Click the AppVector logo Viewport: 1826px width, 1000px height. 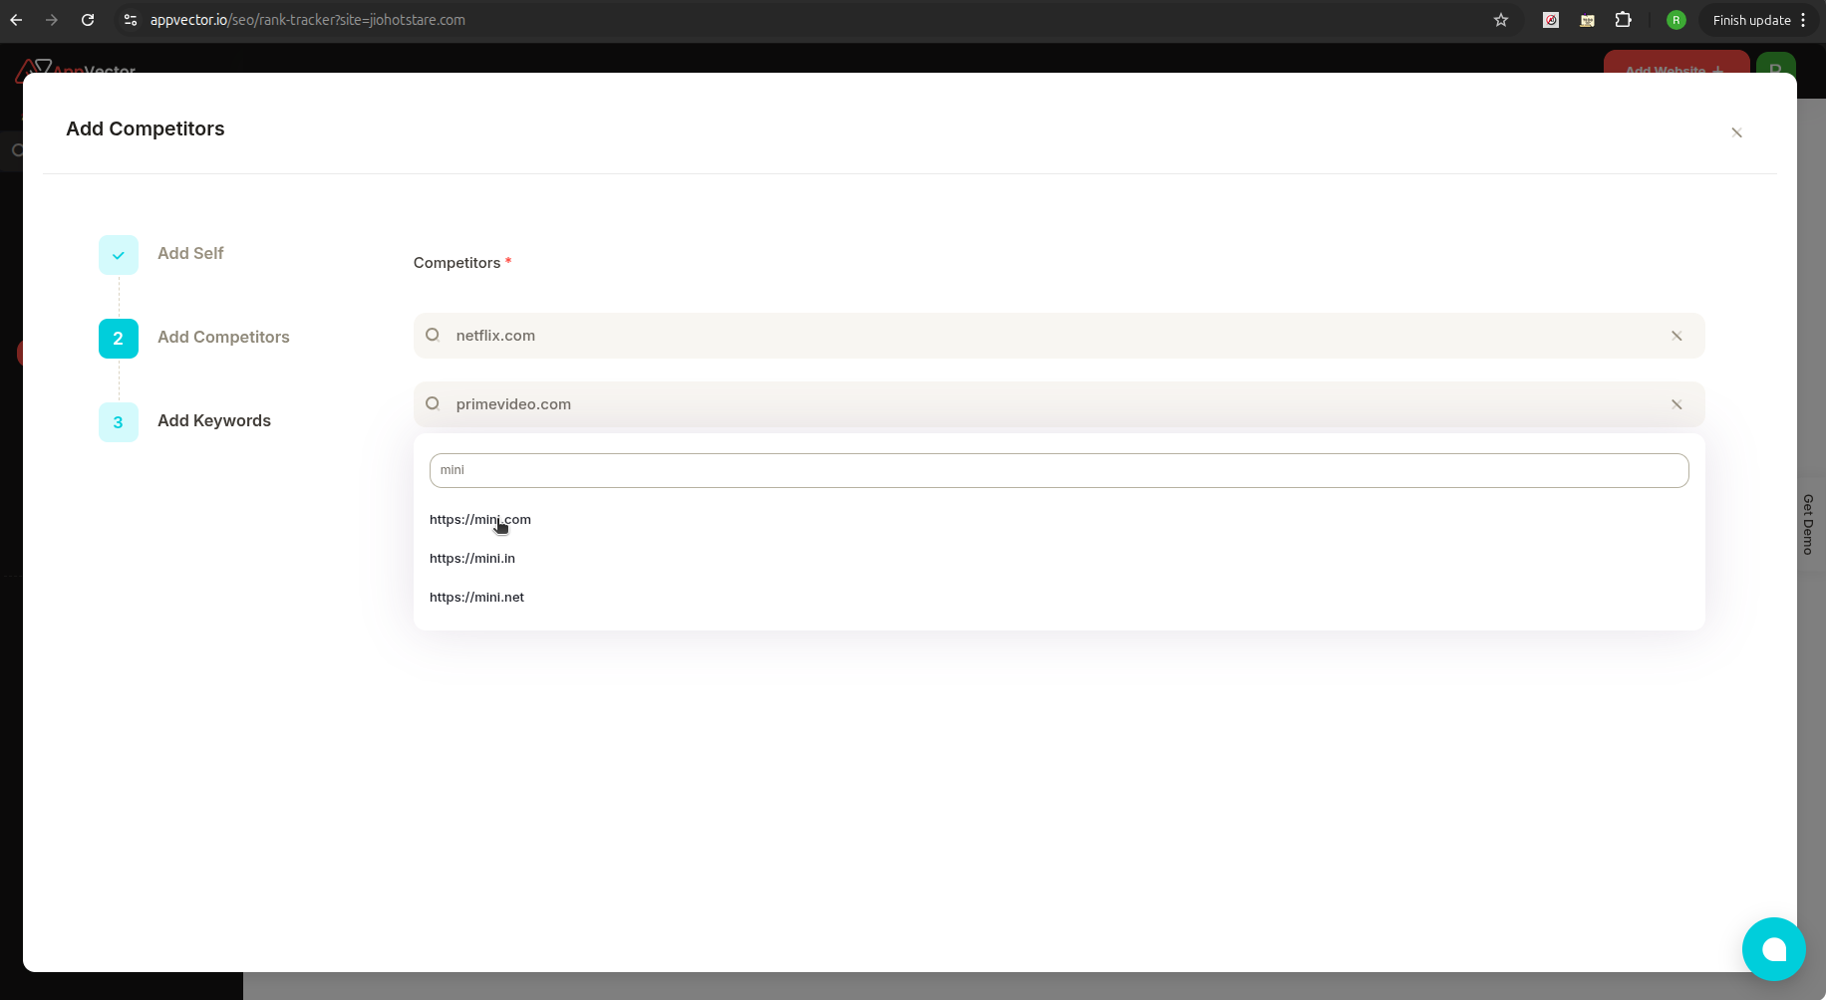[x=75, y=71]
